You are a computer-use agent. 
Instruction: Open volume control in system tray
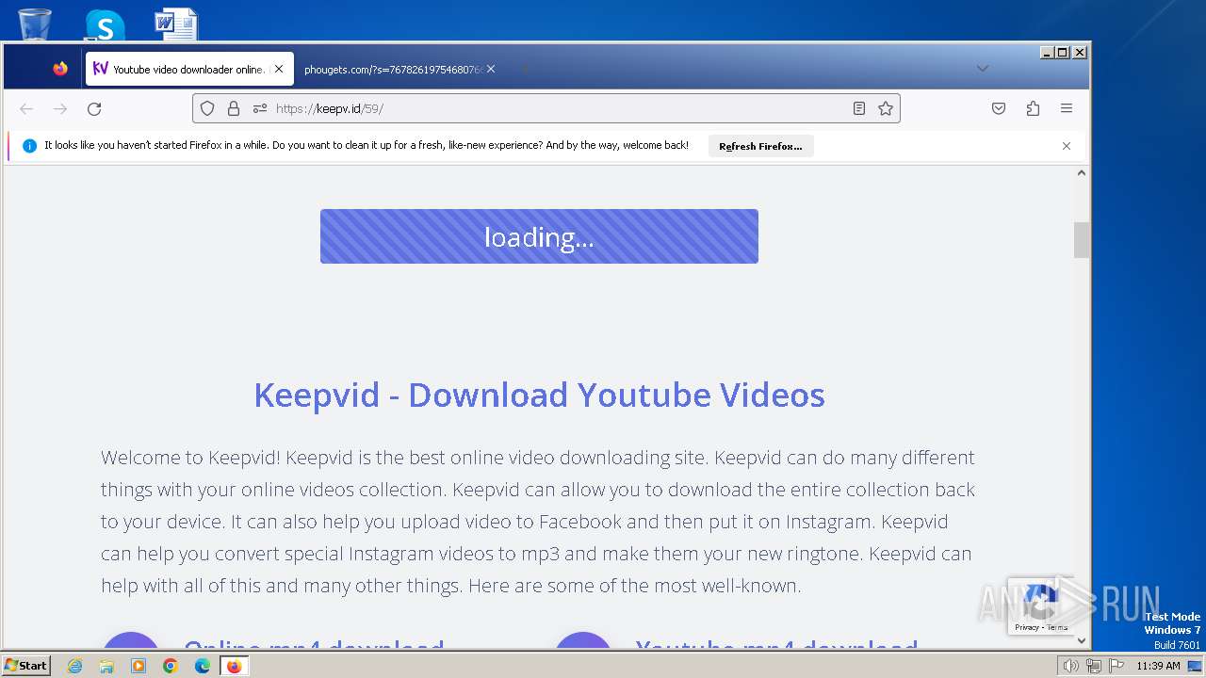pyautogui.click(x=1071, y=666)
